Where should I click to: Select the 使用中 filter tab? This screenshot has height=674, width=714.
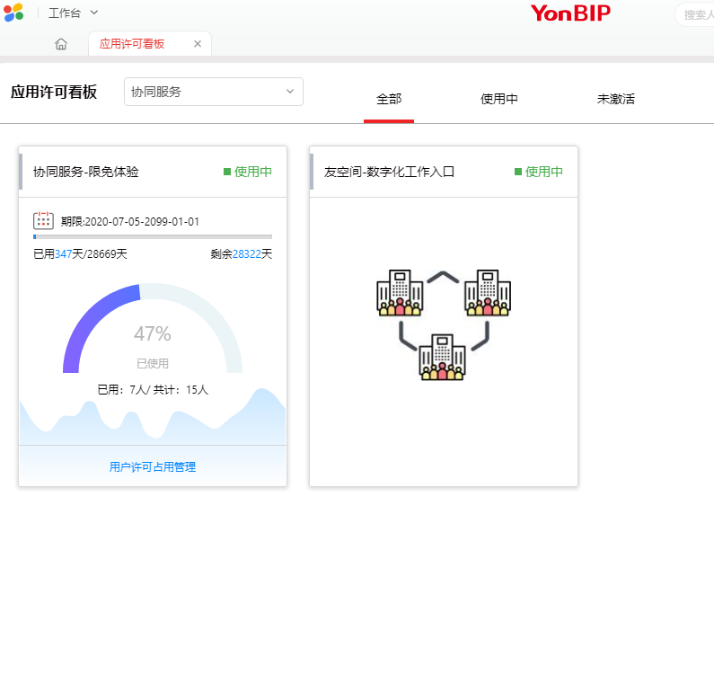(x=499, y=99)
